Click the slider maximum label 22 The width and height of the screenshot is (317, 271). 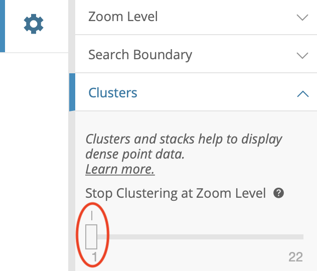coord(295,257)
